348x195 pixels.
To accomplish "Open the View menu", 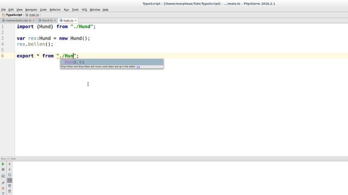I will (20, 10).
